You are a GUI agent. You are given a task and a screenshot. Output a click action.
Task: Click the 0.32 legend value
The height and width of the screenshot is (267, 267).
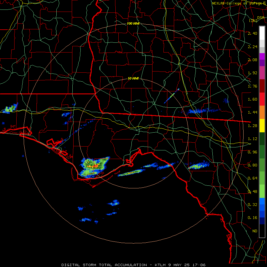(252, 205)
